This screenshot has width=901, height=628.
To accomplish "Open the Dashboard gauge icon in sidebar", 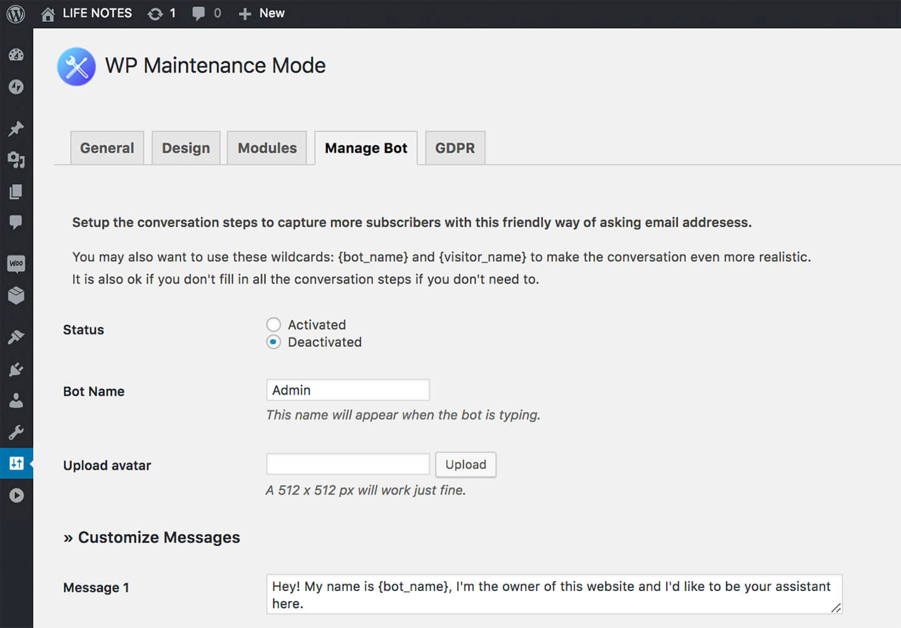I will [16, 55].
